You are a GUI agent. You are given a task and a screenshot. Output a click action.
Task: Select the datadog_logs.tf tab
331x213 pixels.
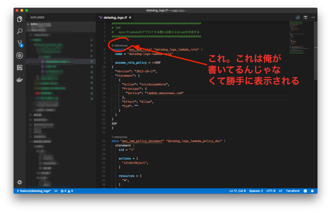pyautogui.click(x=115, y=17)
